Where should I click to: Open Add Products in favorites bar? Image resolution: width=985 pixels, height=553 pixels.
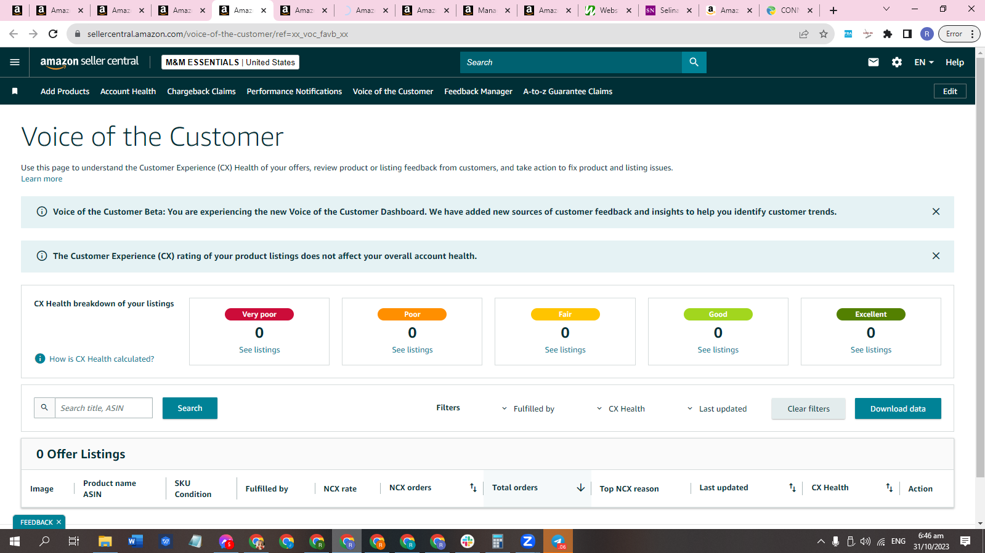[65, 91]
